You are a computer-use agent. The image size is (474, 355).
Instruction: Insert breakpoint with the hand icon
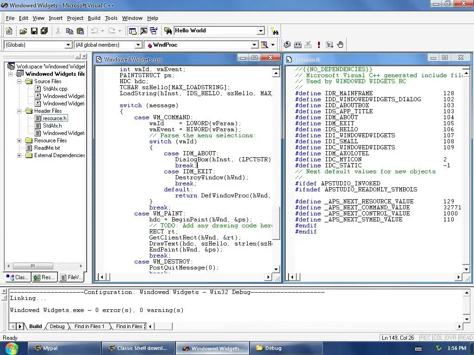pyautogui.click(x=340, y=45)
